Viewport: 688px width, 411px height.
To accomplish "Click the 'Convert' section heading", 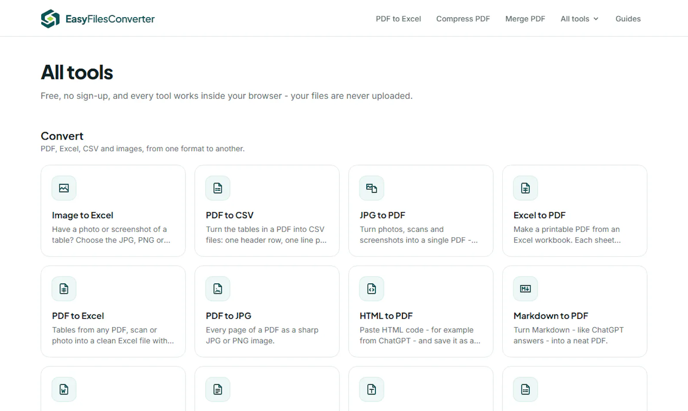I will pos(62,136).
